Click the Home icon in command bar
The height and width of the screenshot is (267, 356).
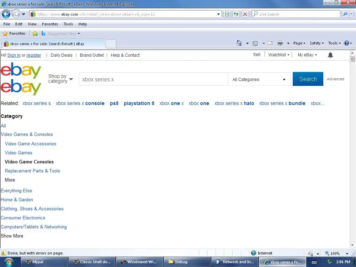[x=239, y=43]
